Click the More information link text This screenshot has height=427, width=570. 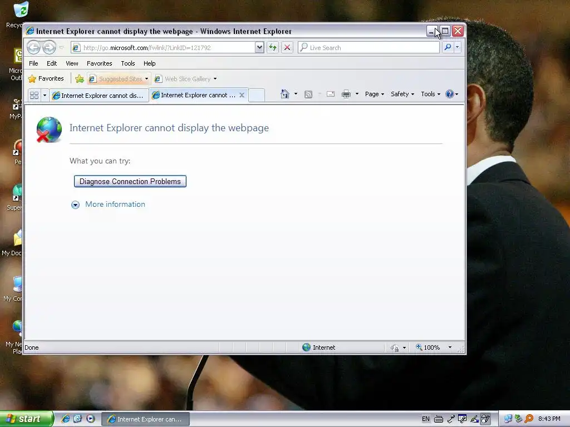(x=115, y=204)
